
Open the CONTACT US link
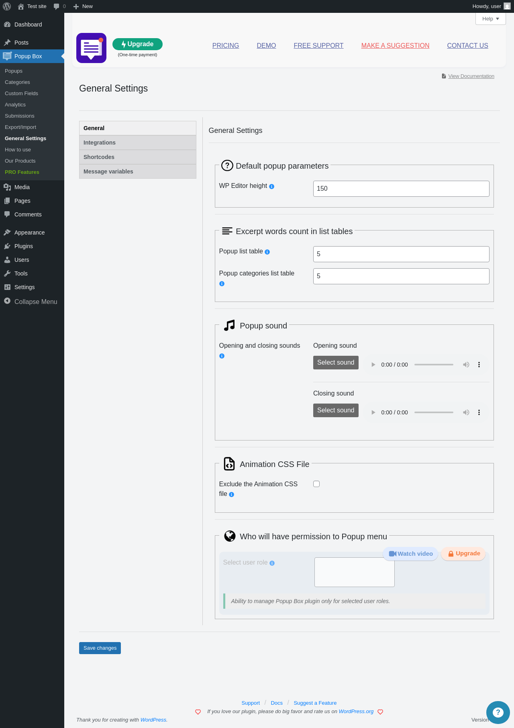[467, 46]
